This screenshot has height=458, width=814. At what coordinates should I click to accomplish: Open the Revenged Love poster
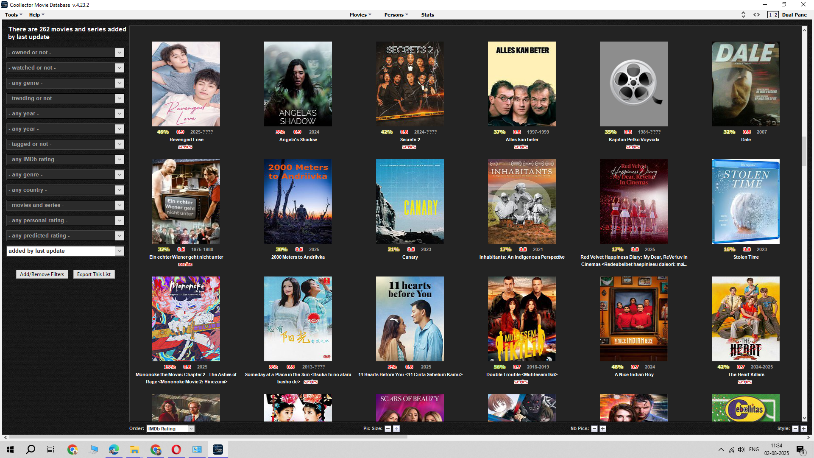(x=186, y=84)
